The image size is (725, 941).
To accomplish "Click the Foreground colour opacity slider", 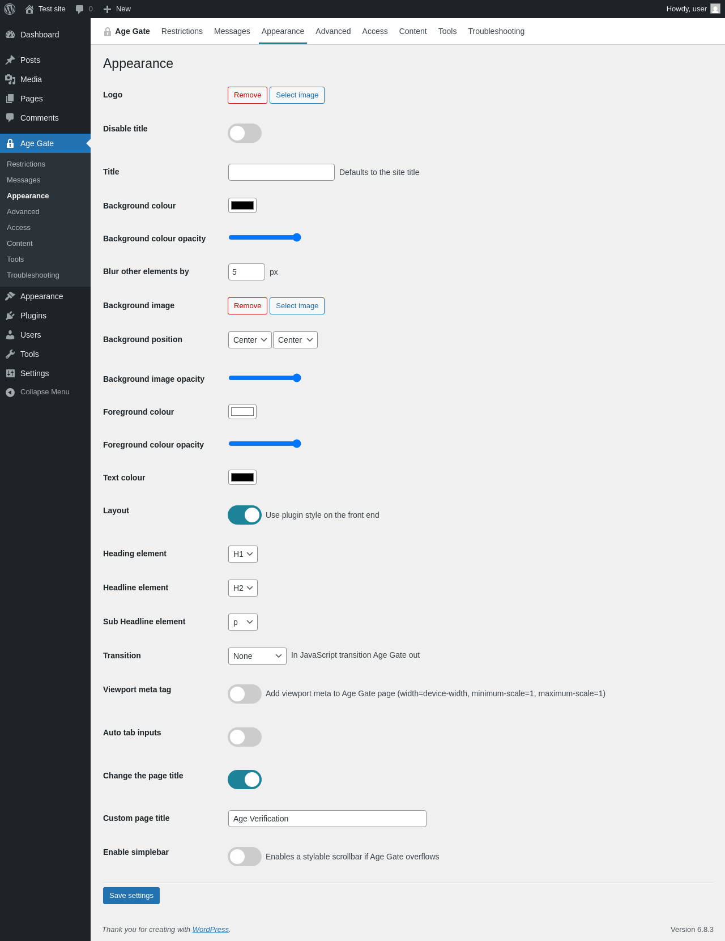I will click(x=265, y=444).
